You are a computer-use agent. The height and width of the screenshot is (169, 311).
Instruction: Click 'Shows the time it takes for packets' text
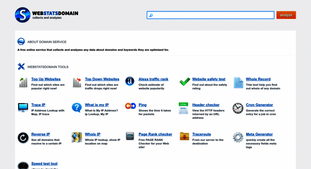pyautogui.click(x=155, y=112)
